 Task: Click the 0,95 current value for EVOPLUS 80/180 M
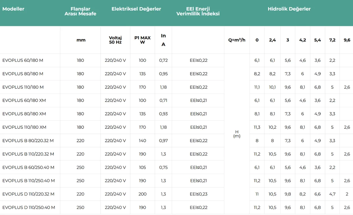(163, 74)
